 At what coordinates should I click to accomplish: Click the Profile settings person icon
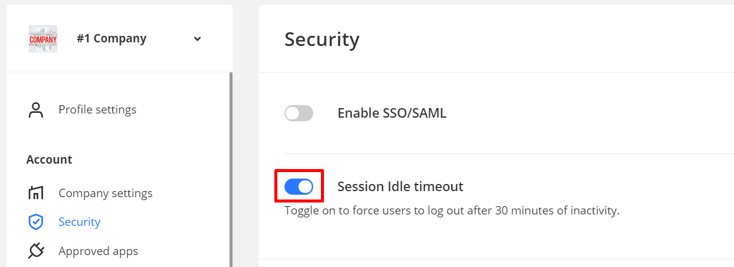pos(36,110)
